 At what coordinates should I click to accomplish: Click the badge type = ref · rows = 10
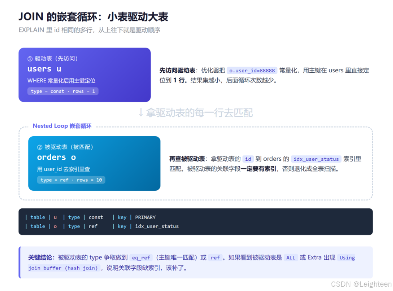click(71, 180)
